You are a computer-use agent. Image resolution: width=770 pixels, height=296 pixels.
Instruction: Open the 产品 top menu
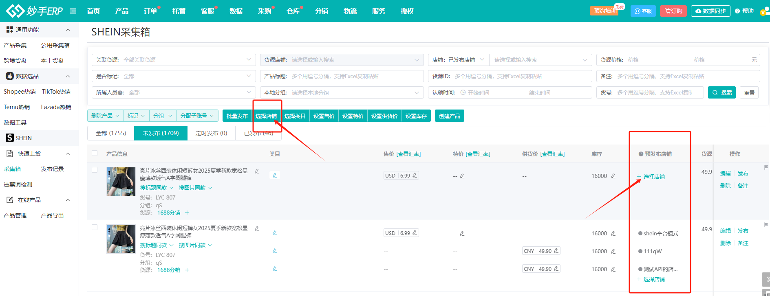pos(122,11)
